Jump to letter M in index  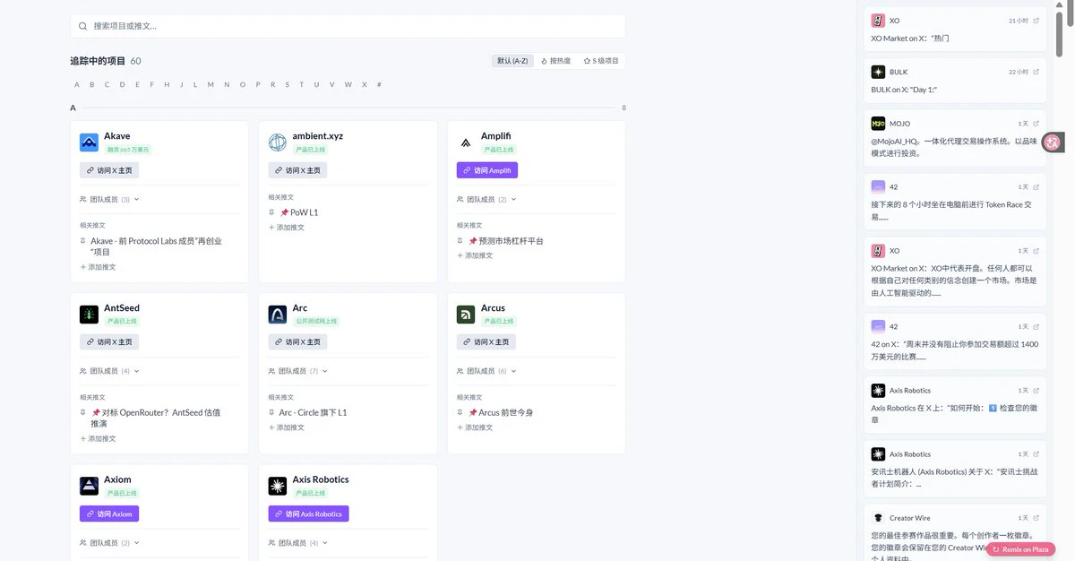211,85
